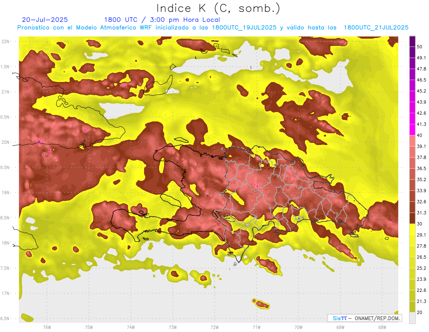This screenshot has height=332, width=429.
Task: Click the 76W longitude axis label
Action: (47, 327)
